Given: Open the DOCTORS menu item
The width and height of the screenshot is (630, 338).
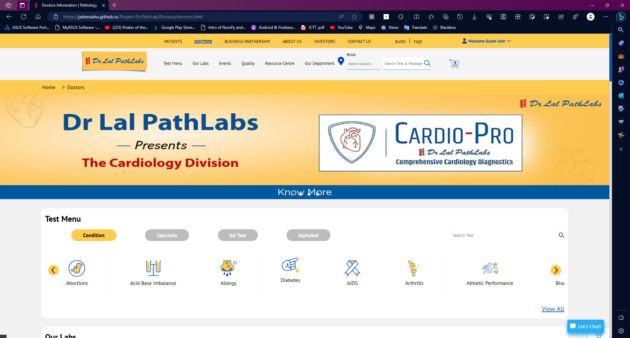Looking at the screenshot, I should 203,41.
